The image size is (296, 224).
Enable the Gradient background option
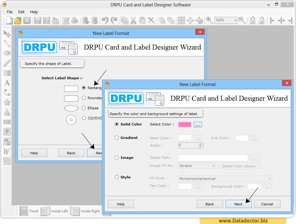point(117,138)
